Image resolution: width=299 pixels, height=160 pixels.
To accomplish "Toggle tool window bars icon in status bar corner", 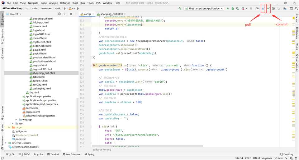I will (2, 158).
